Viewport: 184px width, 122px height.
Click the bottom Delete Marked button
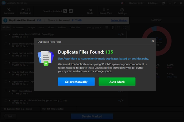tap(92, 117)
